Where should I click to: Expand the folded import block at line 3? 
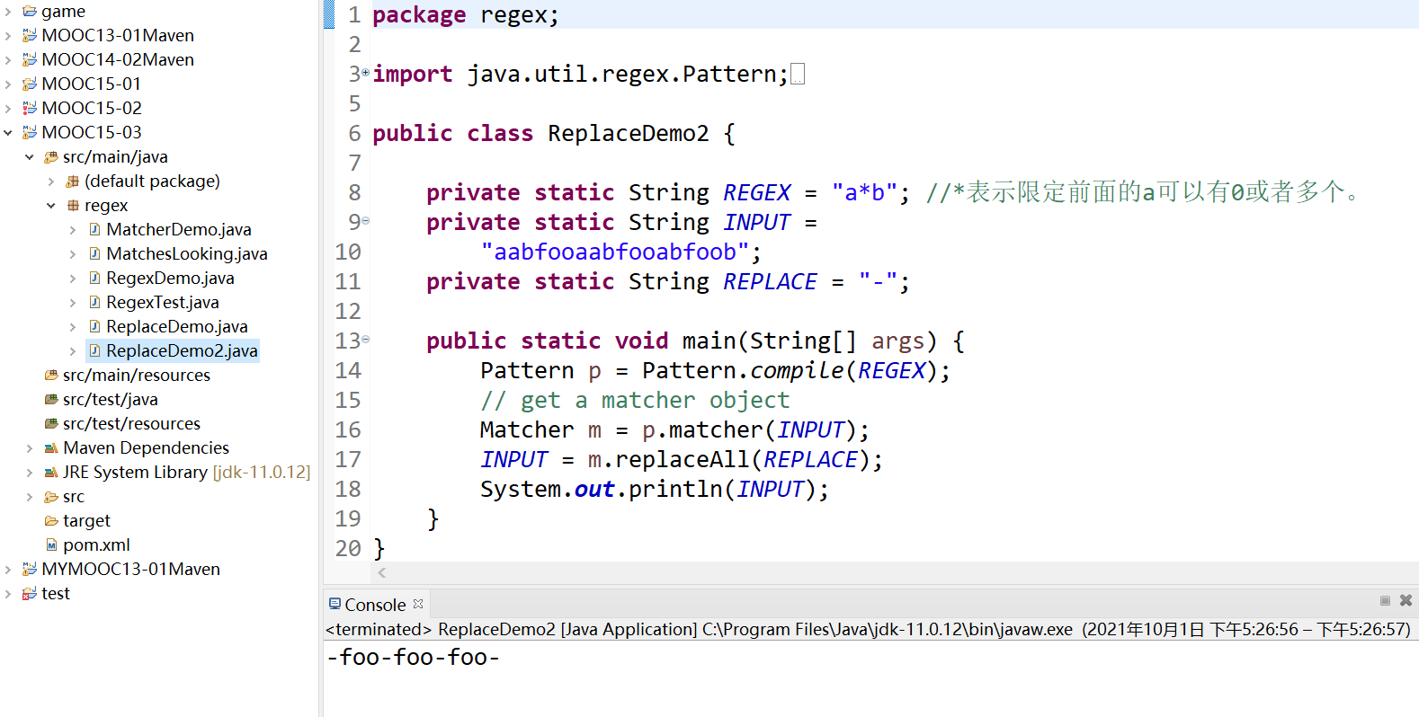365,73
